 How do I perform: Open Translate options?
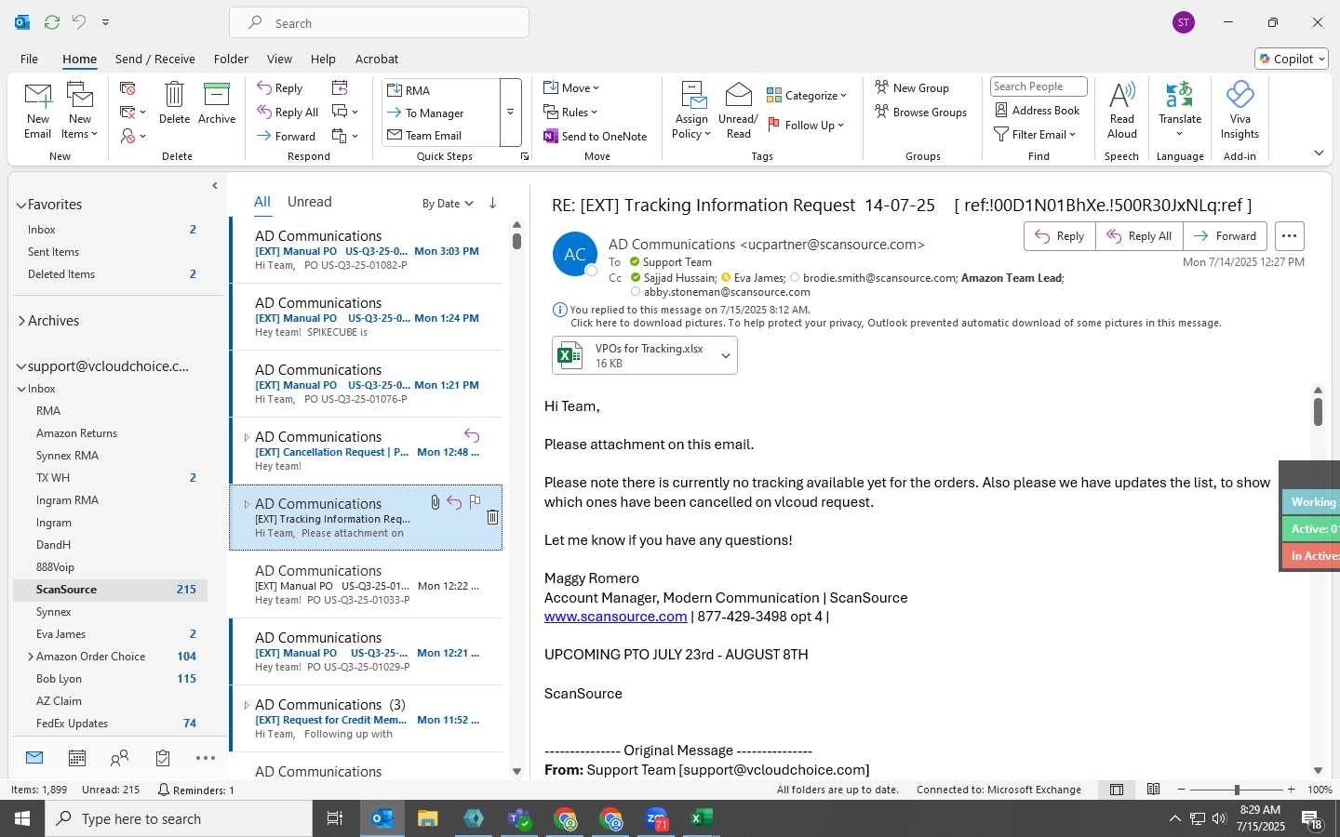[x=1180, y=111]
